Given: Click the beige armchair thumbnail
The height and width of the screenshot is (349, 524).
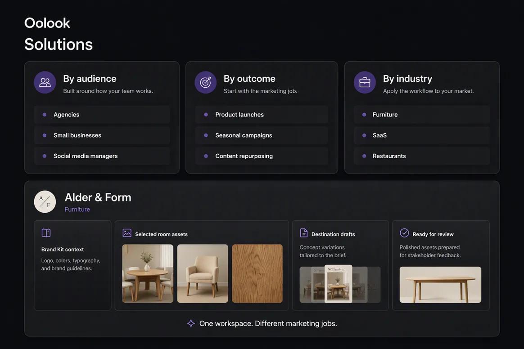Looking at the screenshot, I should (203, 273).
